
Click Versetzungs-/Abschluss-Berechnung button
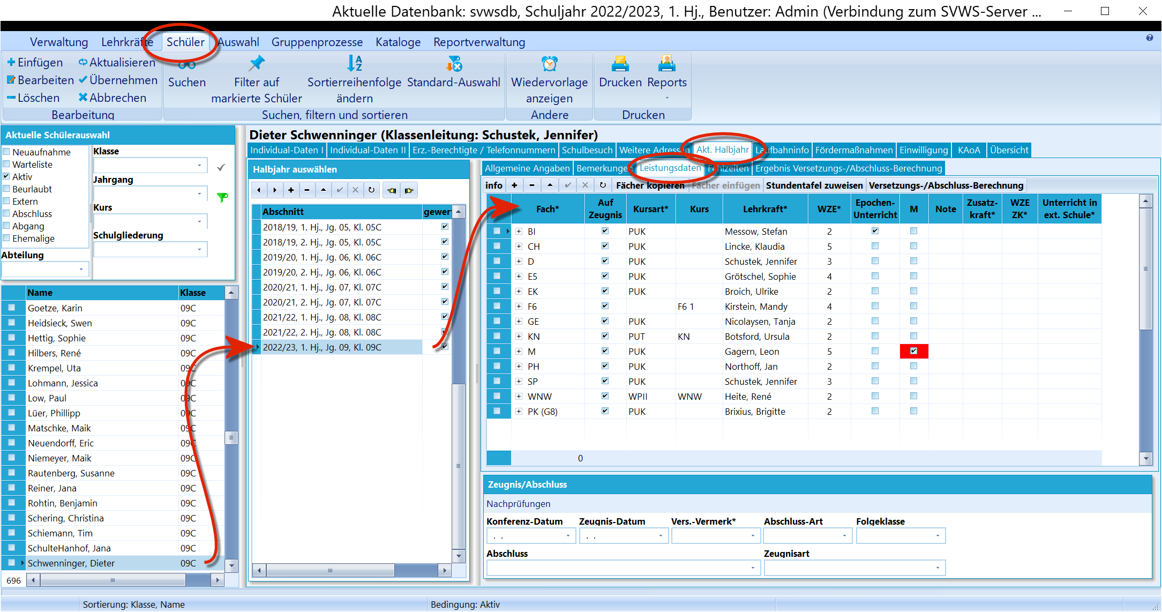pyautogui.click(x=946, y=185)
